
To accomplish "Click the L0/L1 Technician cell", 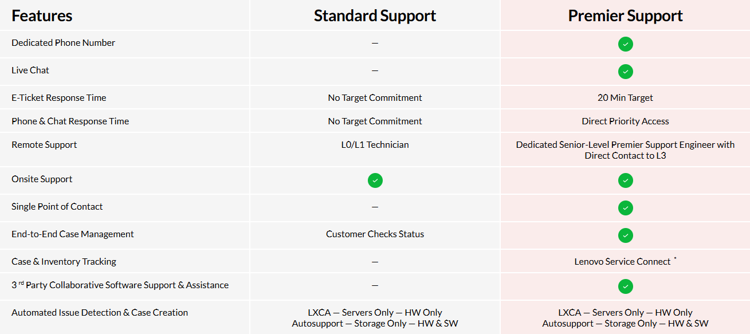I will pos(375,145).
